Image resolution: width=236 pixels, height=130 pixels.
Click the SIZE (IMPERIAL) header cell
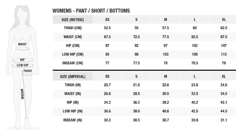tap(73, 76)
